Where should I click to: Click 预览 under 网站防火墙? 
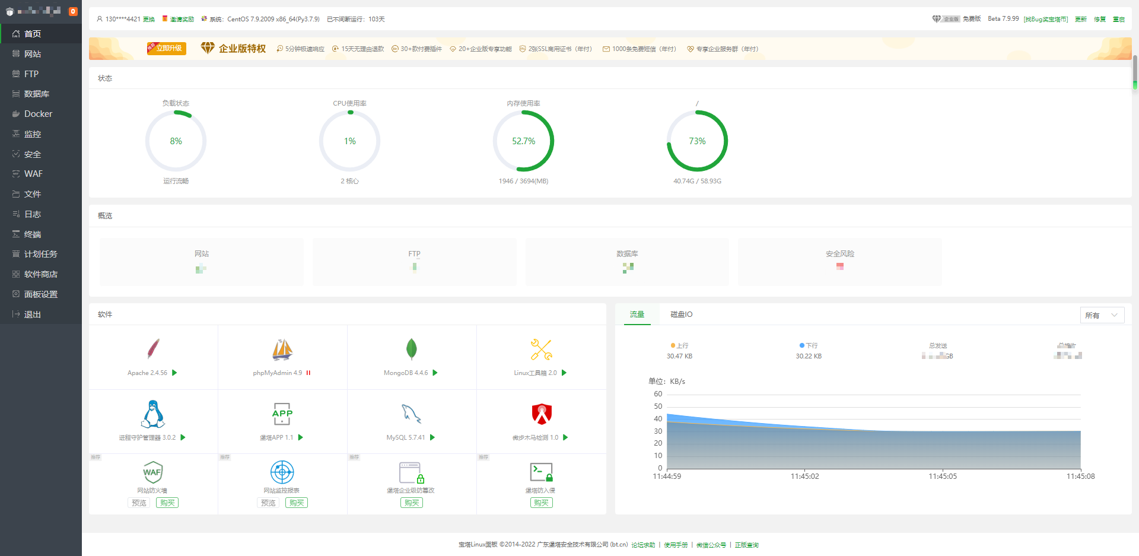139,503
